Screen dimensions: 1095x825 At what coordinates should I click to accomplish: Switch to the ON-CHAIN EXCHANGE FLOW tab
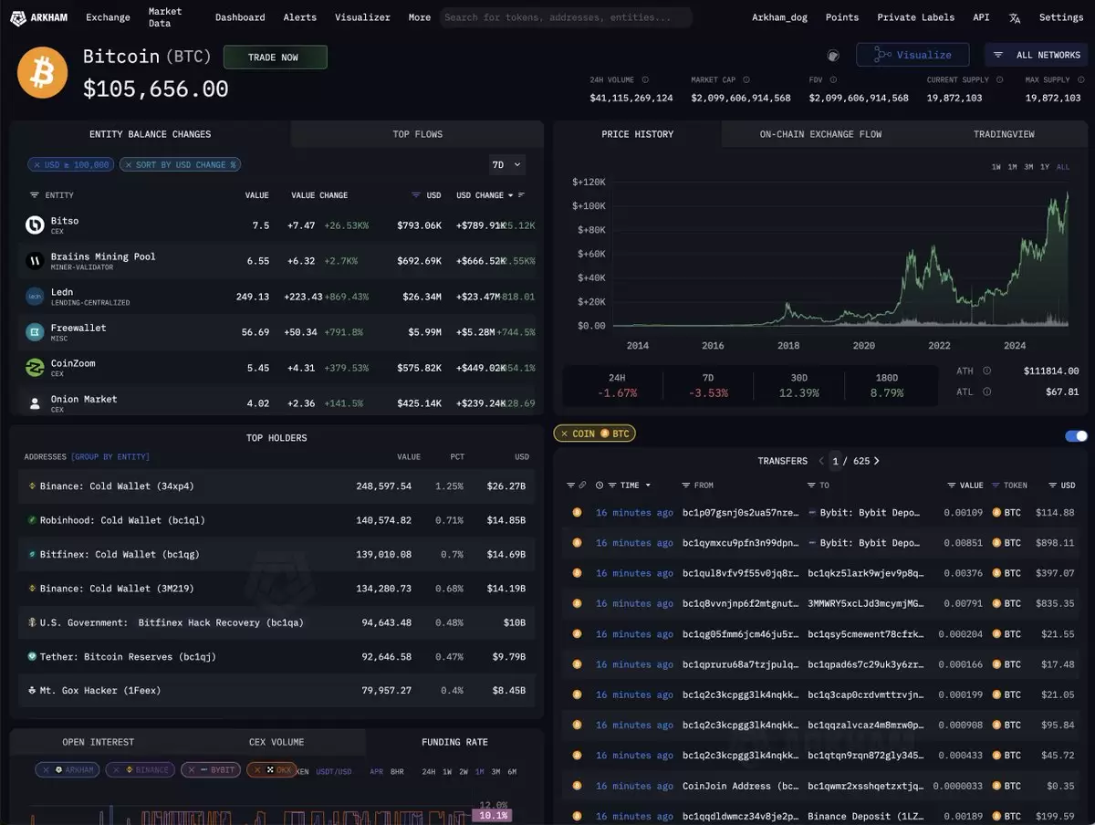[x=820, y=134]
